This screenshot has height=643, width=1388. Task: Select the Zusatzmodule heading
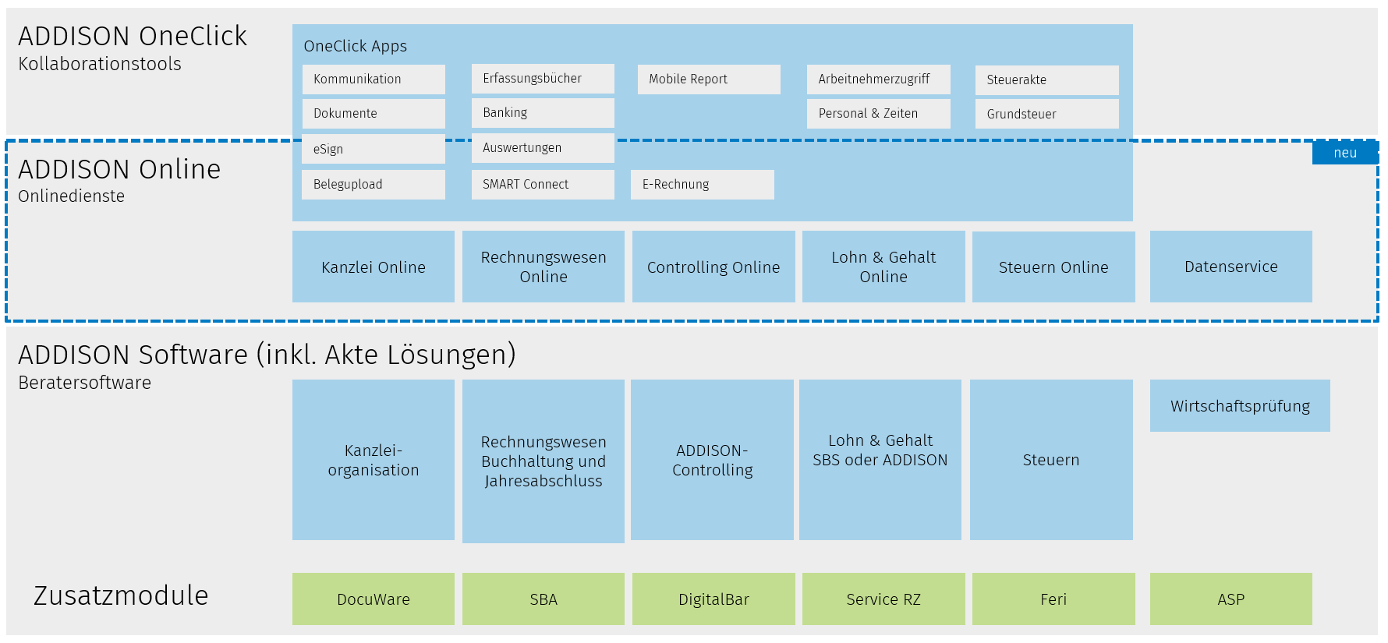point(121,595)
